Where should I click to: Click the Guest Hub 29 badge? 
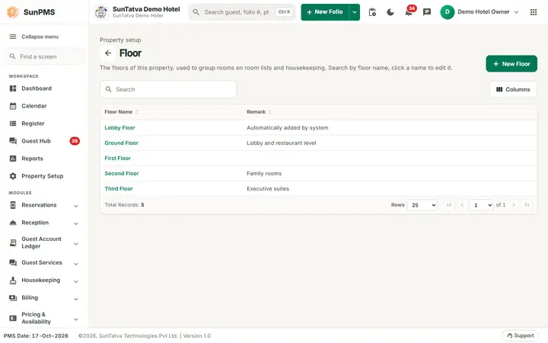(x=75, y=141)
